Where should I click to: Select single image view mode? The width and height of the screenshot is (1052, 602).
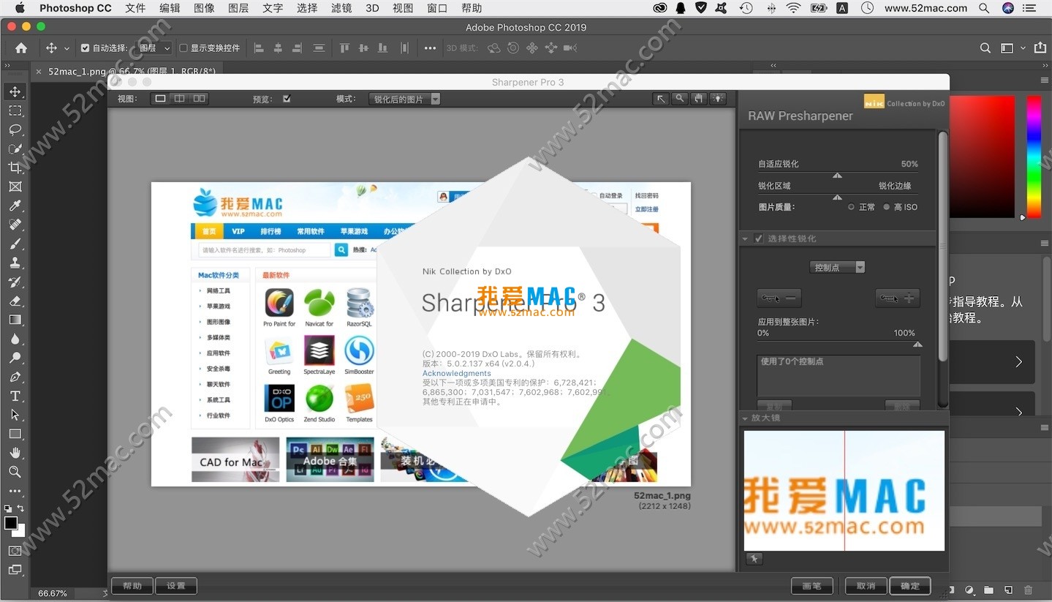(x=160, y=99)
